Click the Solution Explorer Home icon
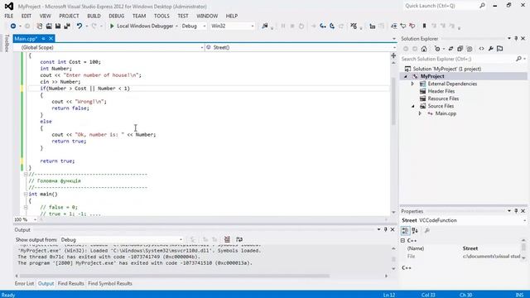 [424, 49]
